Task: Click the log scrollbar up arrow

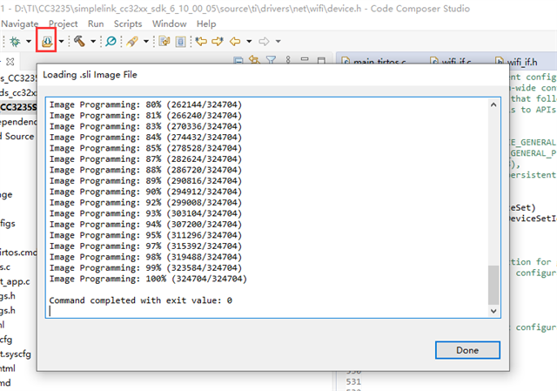Action: click(x=493, y=104)
